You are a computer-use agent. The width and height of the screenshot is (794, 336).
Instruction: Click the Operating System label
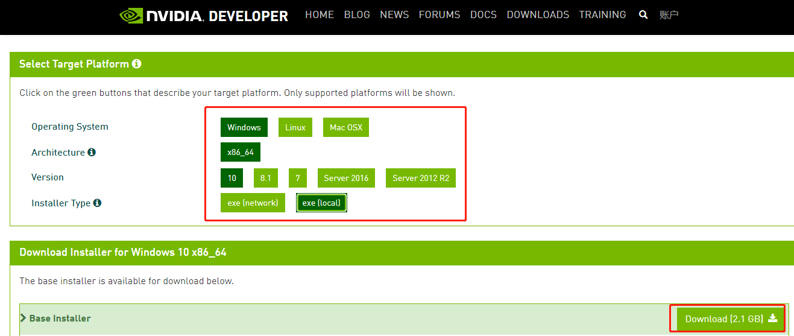tap(70, 127)
